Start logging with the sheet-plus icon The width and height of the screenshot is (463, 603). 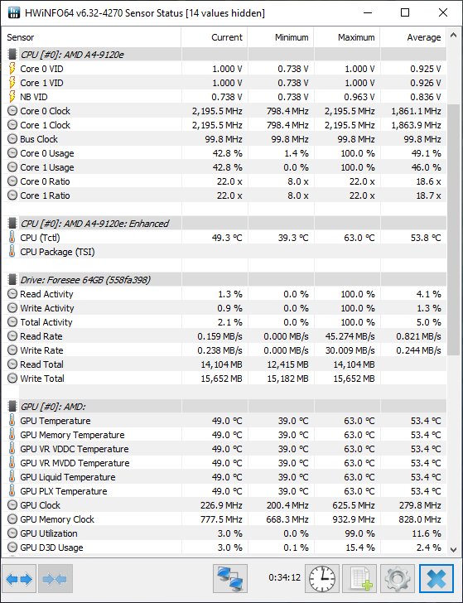coord(359,579)
